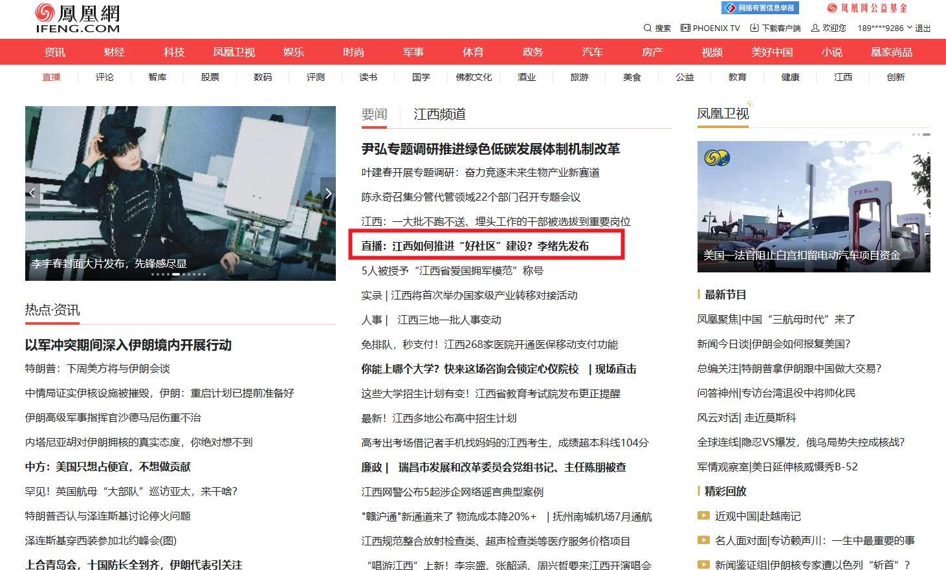This screenshot has height=570, width=946.
Task: Open article 你能上哪个大学？快来这场咨询会
Action: [x=470, y=369]
